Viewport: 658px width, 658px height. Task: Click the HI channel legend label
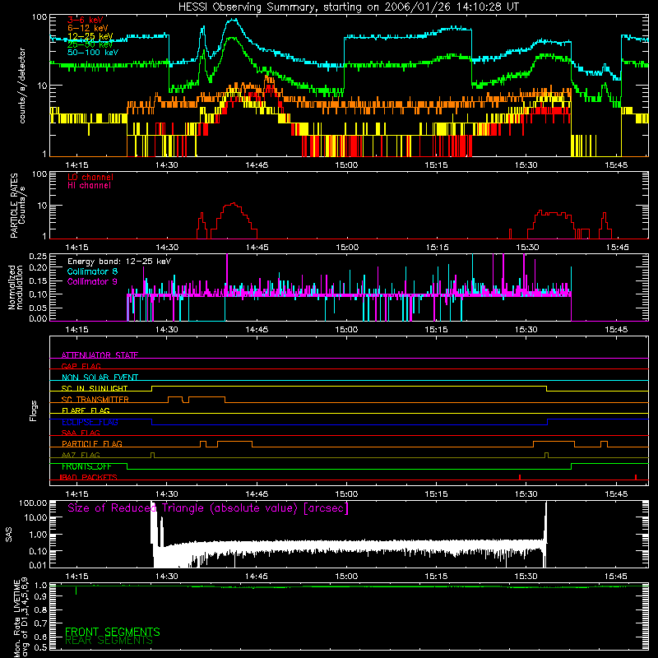click(89, 186)
